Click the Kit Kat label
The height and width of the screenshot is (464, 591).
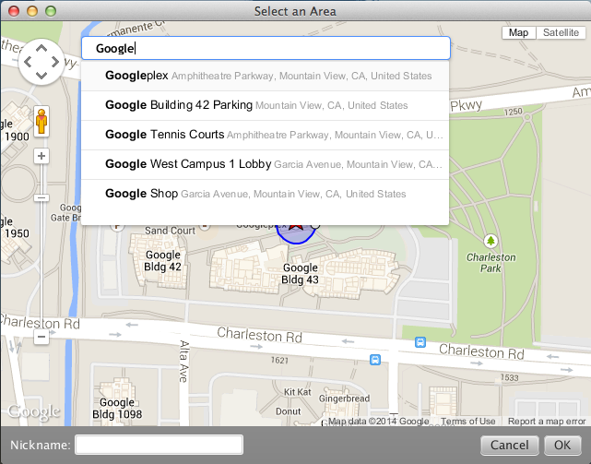point(298,392)
